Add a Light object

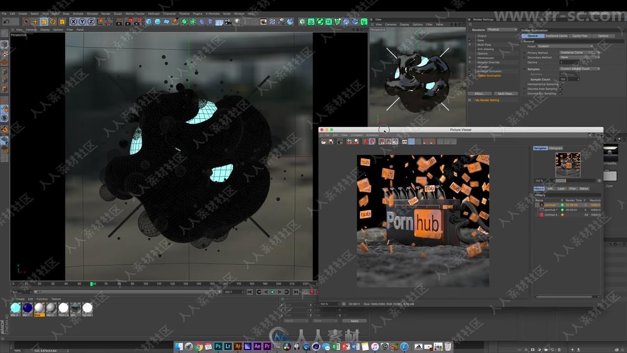coord(237,22)
